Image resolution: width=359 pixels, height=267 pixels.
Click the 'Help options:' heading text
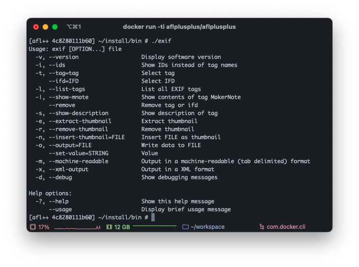[x=50, y=193]
